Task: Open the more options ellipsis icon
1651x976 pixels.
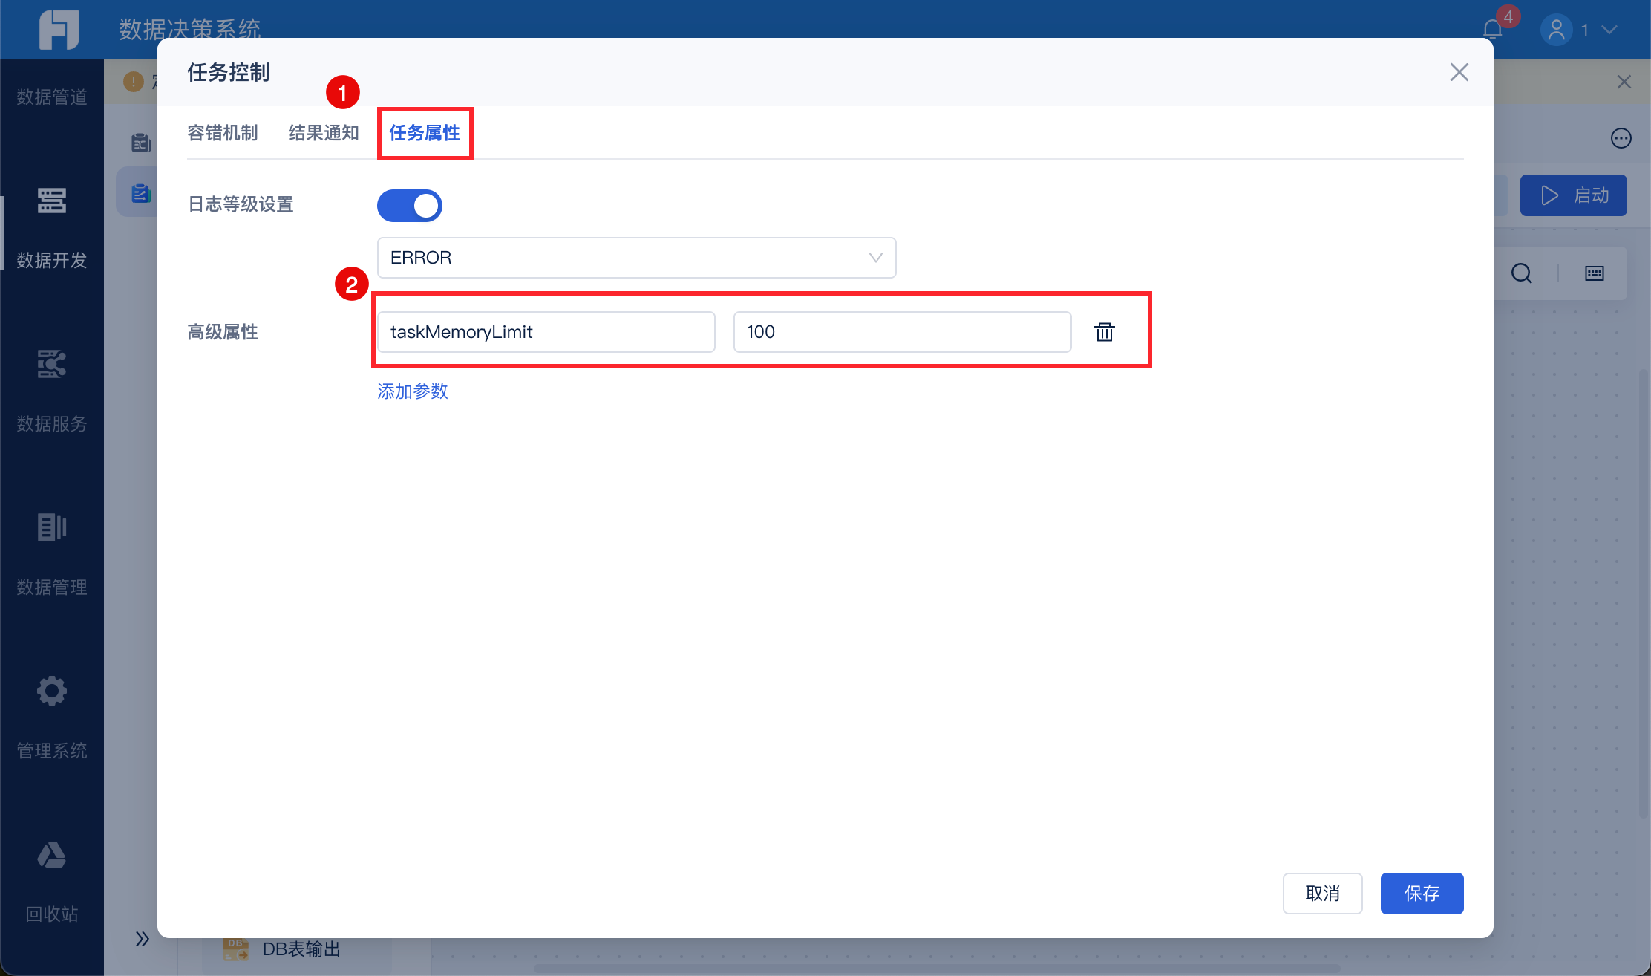Action: (1621, 138)
